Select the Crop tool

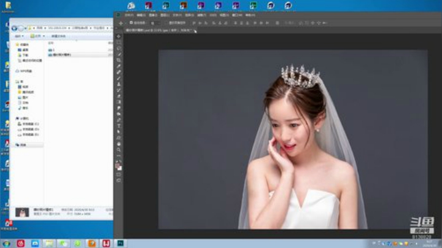click(x=118, y=60)
